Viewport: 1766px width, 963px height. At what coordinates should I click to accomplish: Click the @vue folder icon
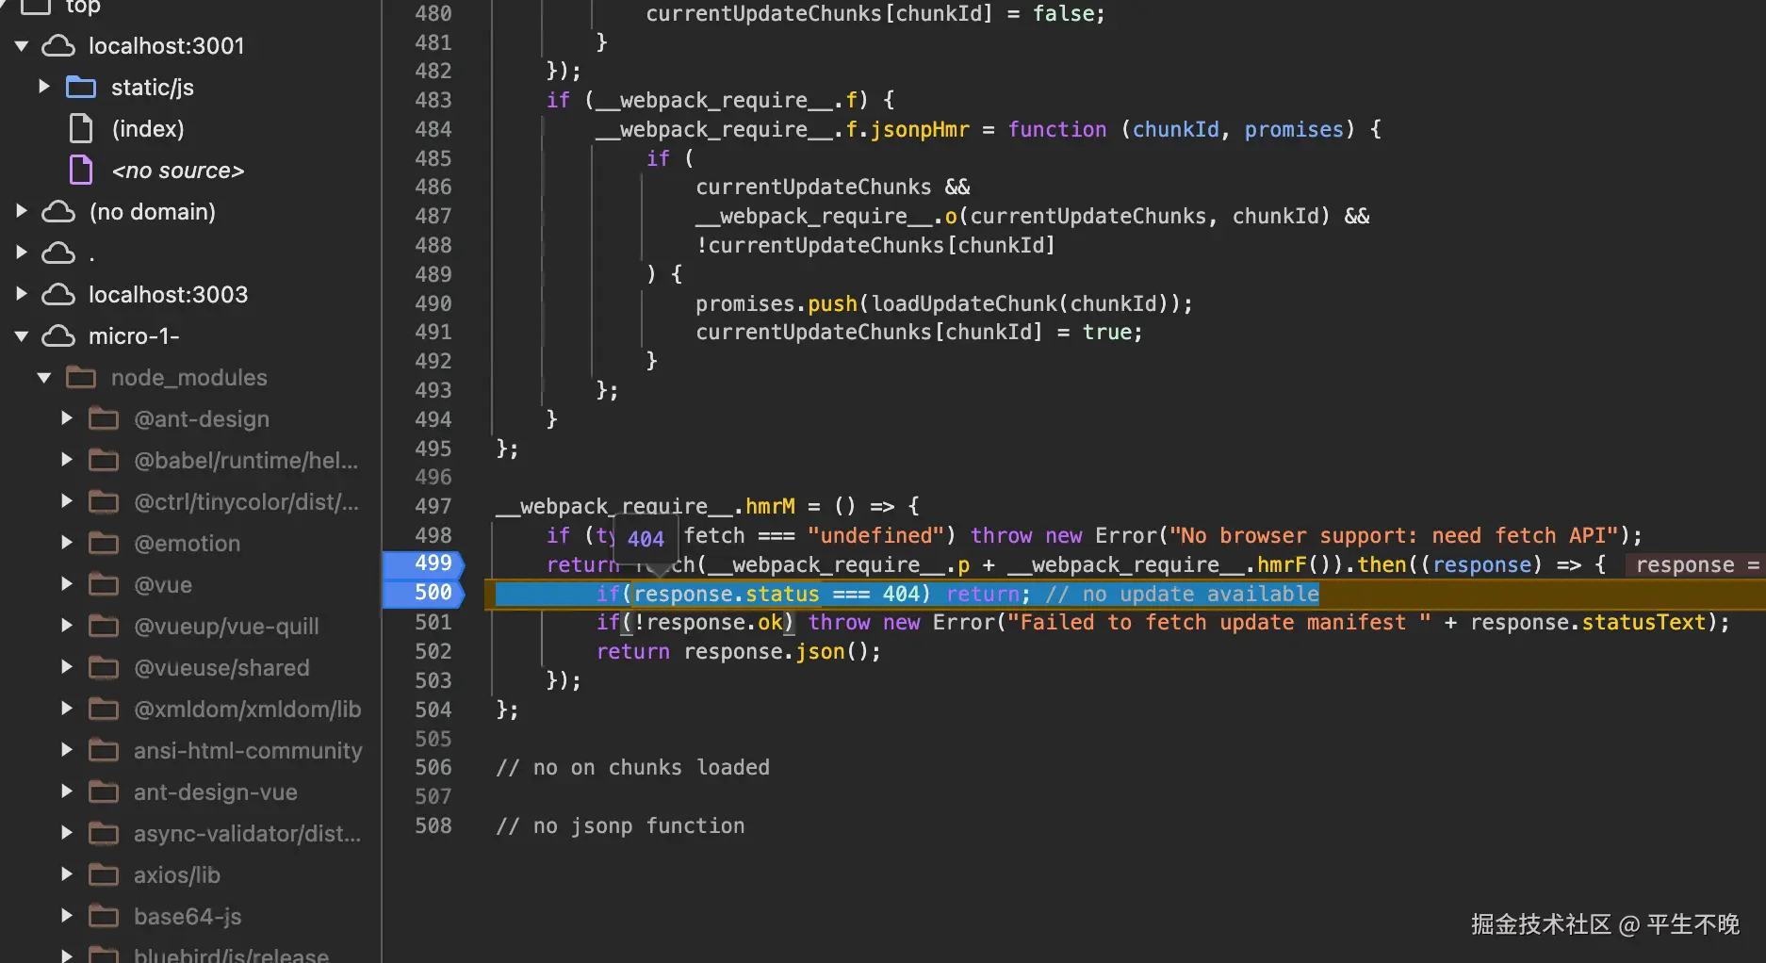coord(104,585)
